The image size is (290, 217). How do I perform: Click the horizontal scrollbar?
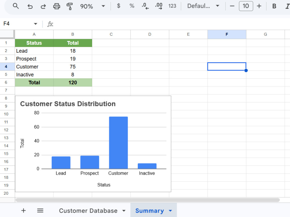click(148, 200)
